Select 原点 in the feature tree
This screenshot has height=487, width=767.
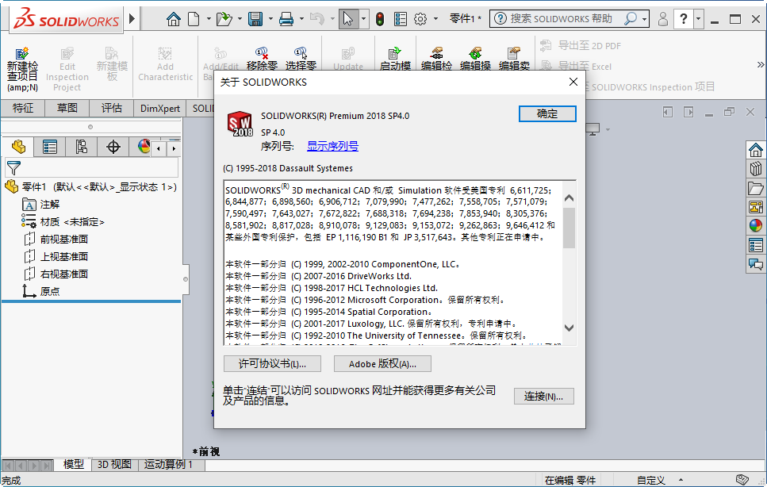tap(49, 291)
